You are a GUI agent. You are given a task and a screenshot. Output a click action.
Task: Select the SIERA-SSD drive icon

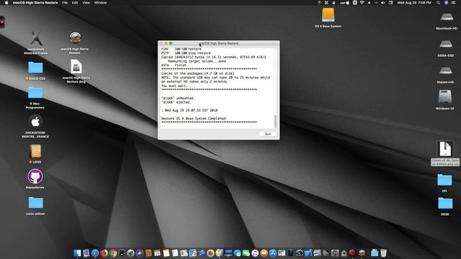pyautogui.click(x=446, y=44)
